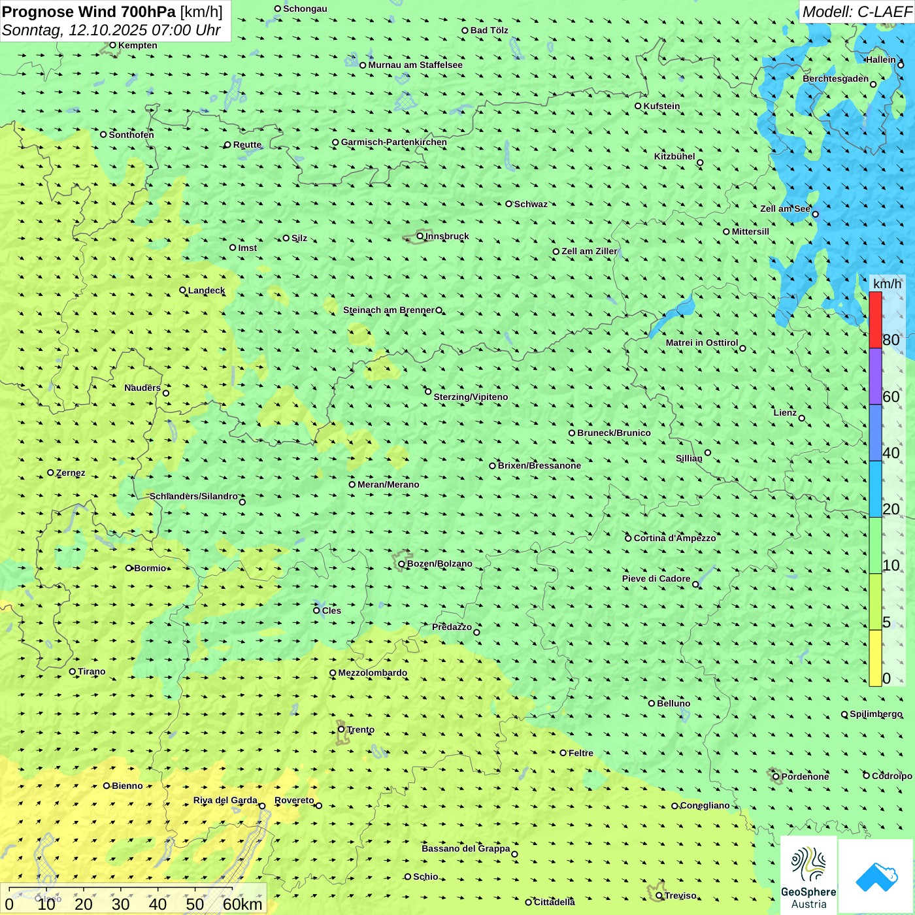Viewport: 915px width, 915px height.
Task: Click the 'Murnau am Staffelsee' label
Action: tap(415, 65)
